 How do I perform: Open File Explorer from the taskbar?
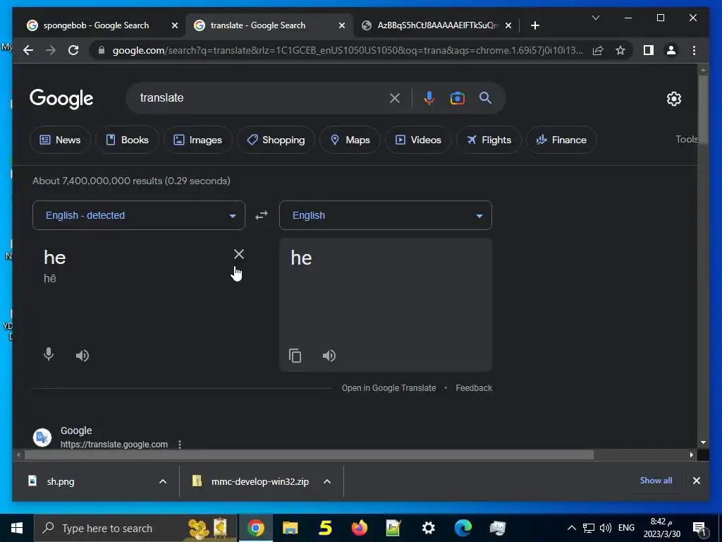[x=290, y=528]
